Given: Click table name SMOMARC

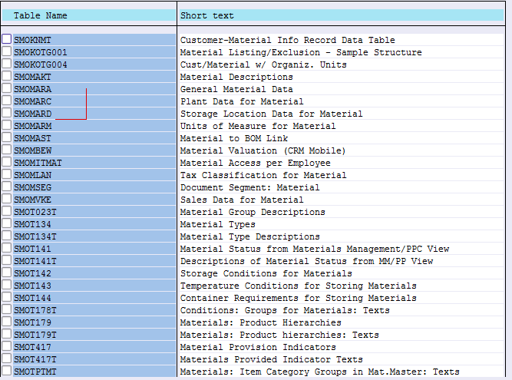Looking at the screenshot, I should [32, 101].
